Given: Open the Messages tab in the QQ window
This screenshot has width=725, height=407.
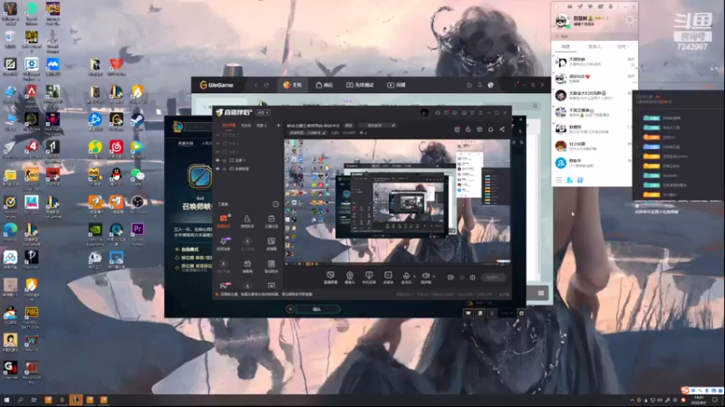Looking at the screenshot, I should pos(565,47).
